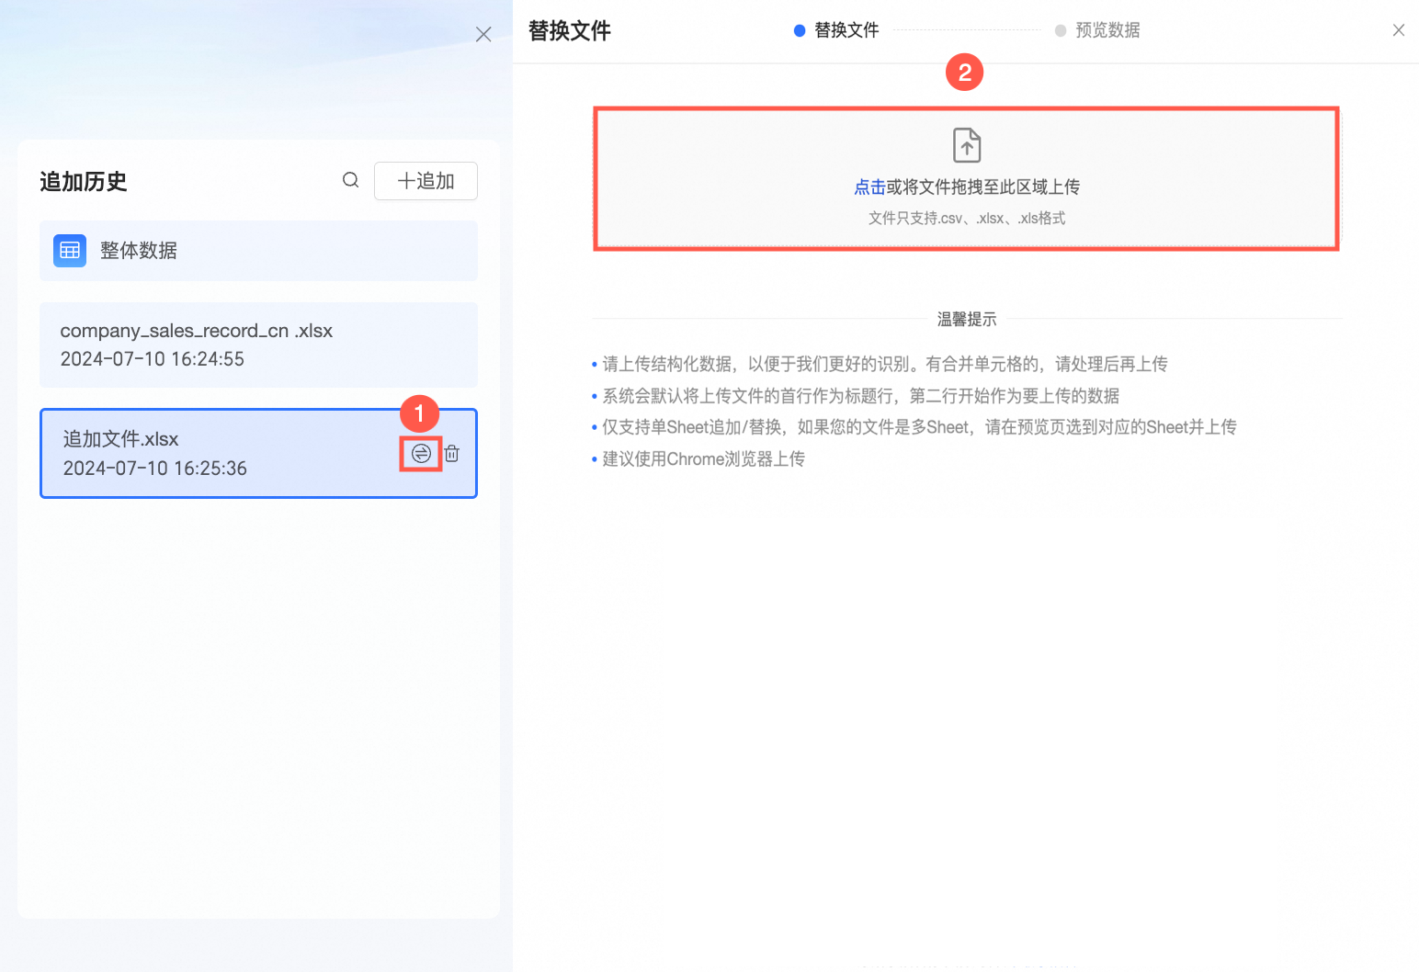Click the tip beginning 仅支持单Sheet追加/替换

point(919,427)
